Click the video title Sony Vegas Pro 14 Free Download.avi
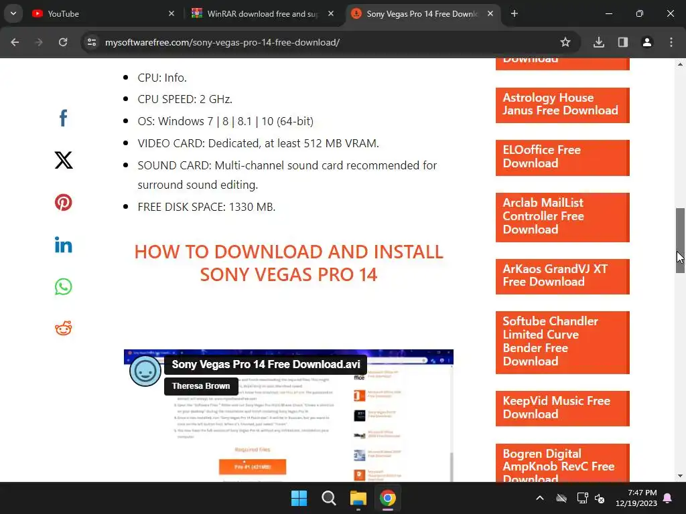 (265, 365)
